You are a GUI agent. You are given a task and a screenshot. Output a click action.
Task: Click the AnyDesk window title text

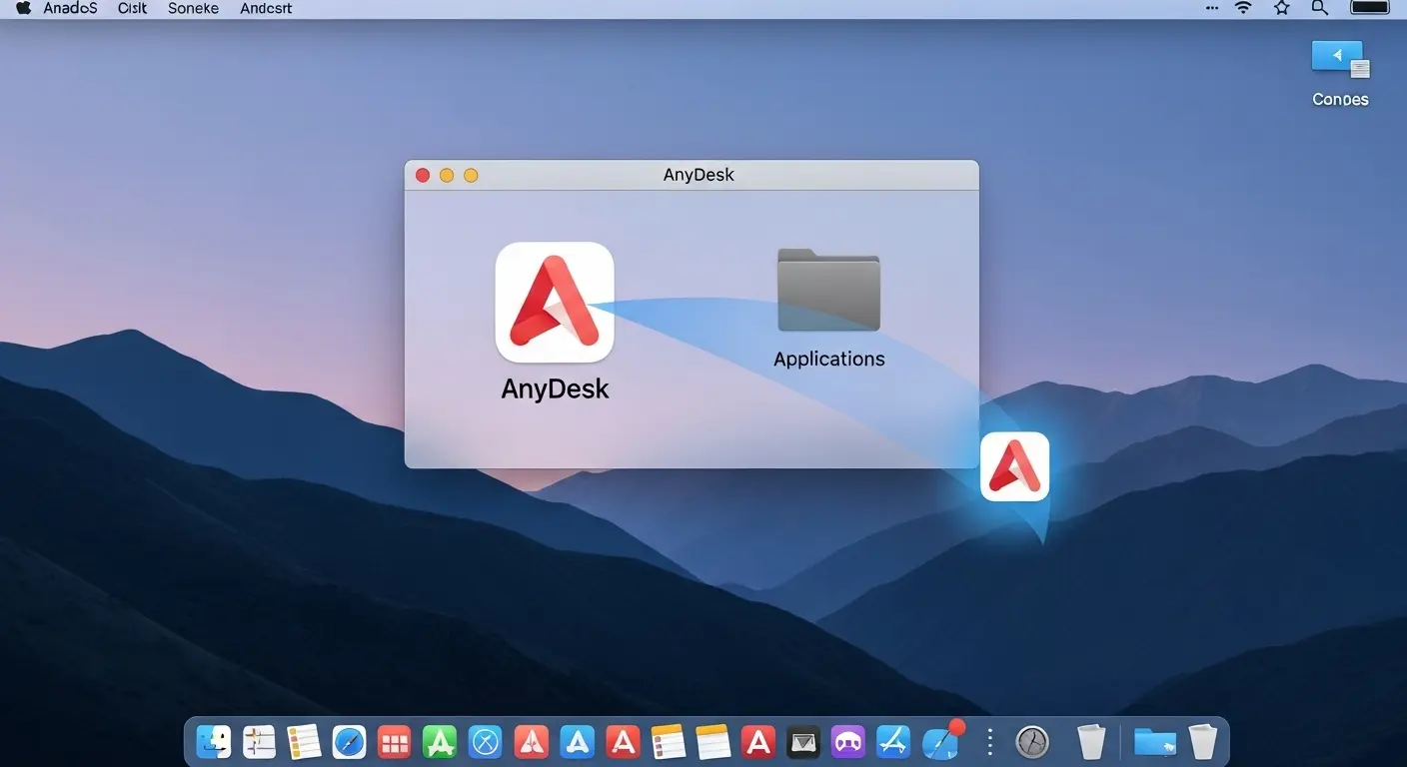coord(699,175)
